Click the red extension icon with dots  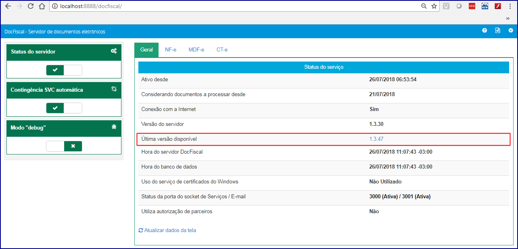coord(472,6)
